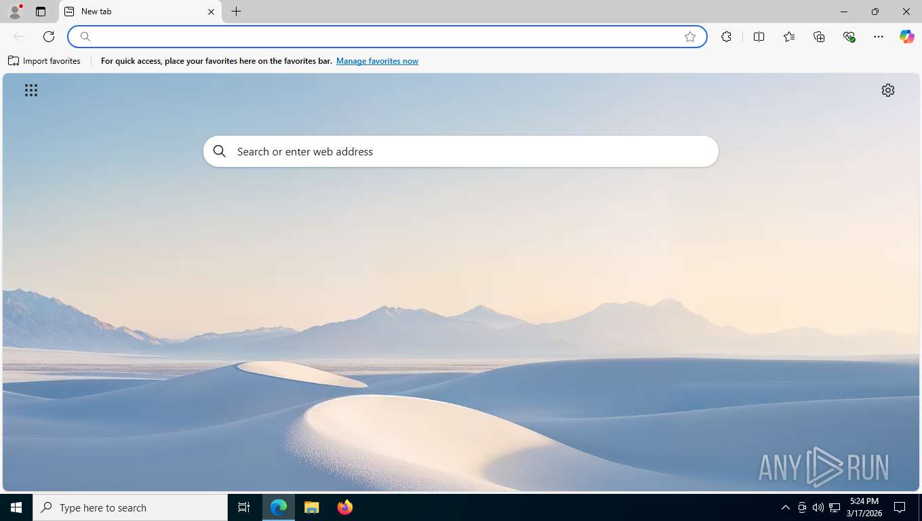922x521 pixels.
Task: Open the Collections icon
Action: [x=819, y=37]
